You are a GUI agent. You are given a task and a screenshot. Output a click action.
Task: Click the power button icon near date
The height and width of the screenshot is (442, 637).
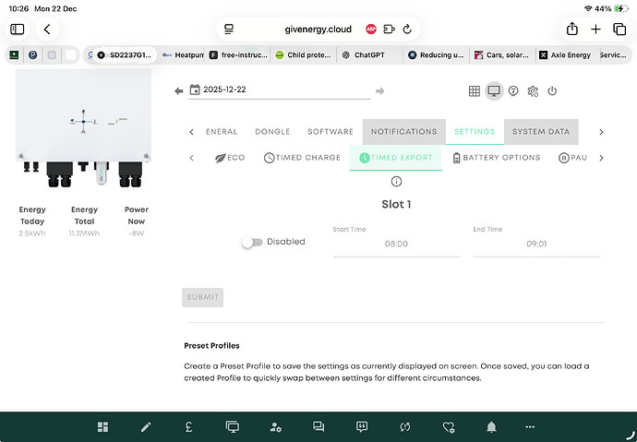click(x=552, y=91)
